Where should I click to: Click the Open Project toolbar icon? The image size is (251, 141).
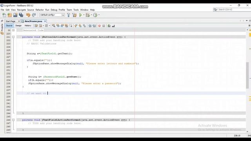tap(15, 15)
